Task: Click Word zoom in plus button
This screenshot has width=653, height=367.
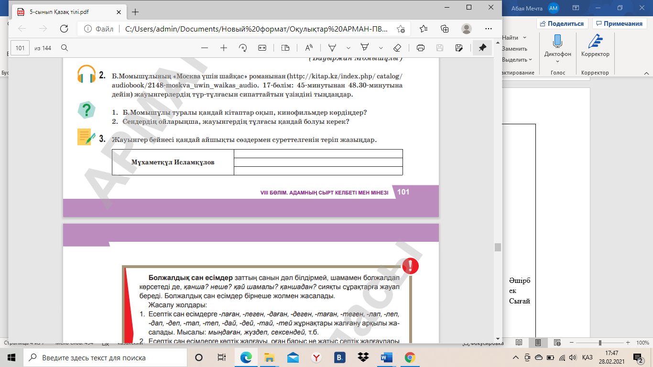Action: pyautogui.click(x=628, y=343)
